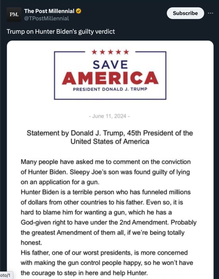Click the sentence mentioning the 2nd Amendment
Viewport: 219px width, 279px height.
(108, 223)
